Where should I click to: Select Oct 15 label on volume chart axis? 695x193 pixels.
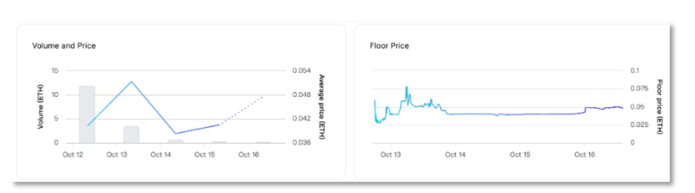coord(205,155)
